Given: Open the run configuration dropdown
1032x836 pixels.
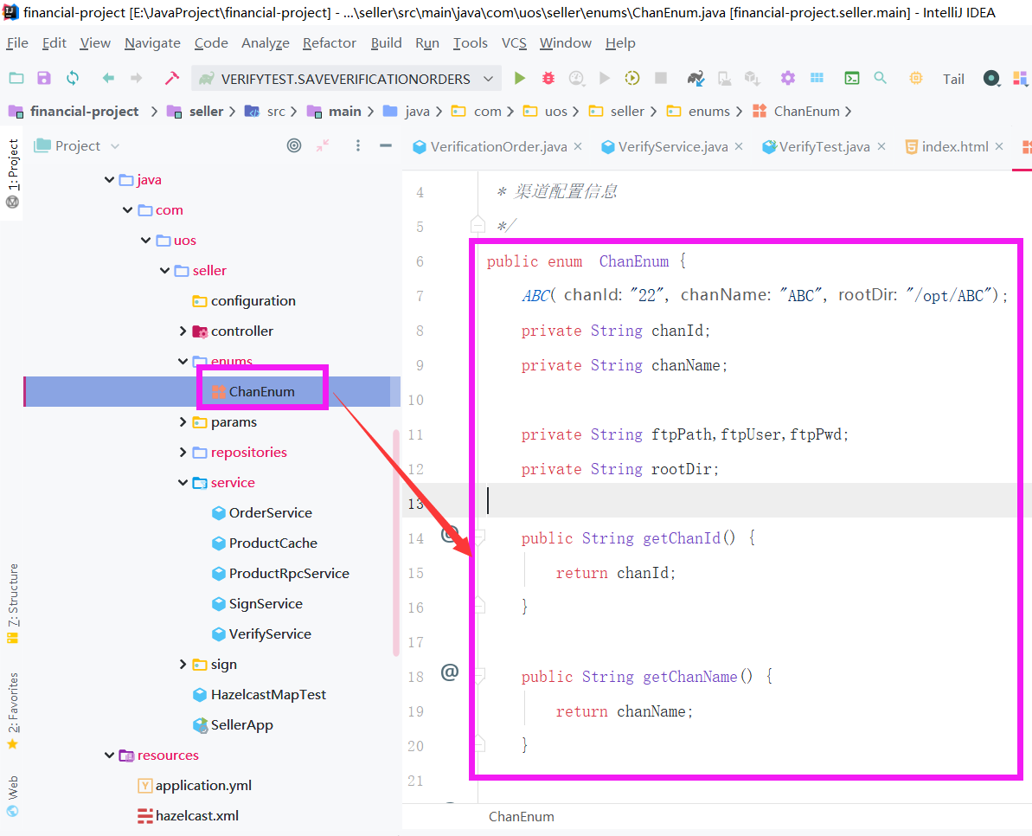Looking at the screenshot, I should tap(488, 79).
